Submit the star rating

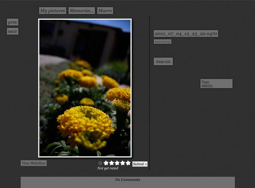140,164
